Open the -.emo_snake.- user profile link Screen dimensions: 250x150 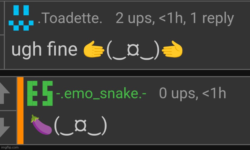coord(101,94)
